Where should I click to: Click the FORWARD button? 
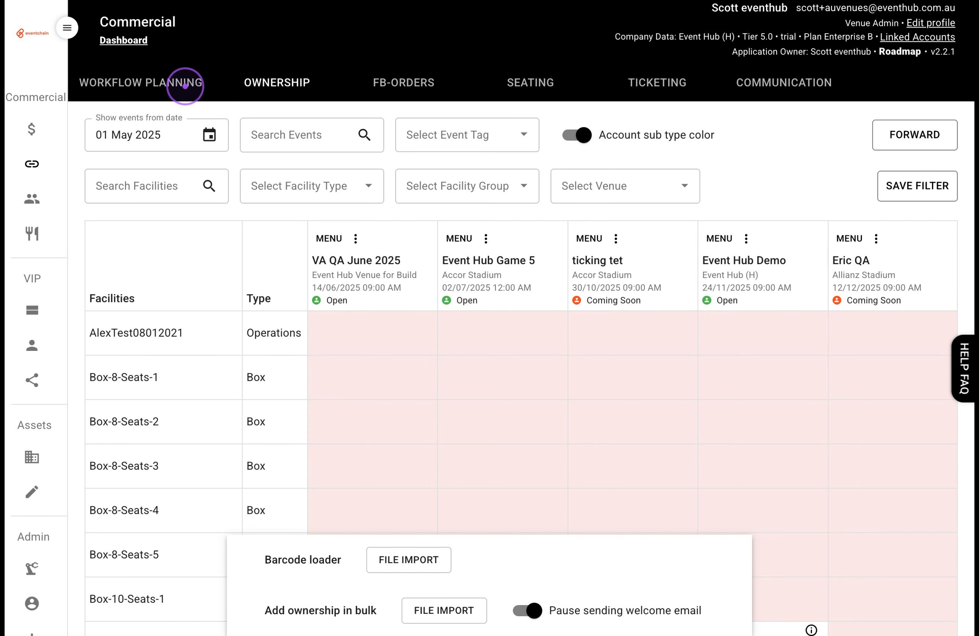(914, 135)
